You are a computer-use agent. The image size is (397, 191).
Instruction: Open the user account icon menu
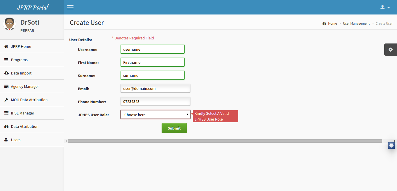pyautogui.click(x=385, y=7)
